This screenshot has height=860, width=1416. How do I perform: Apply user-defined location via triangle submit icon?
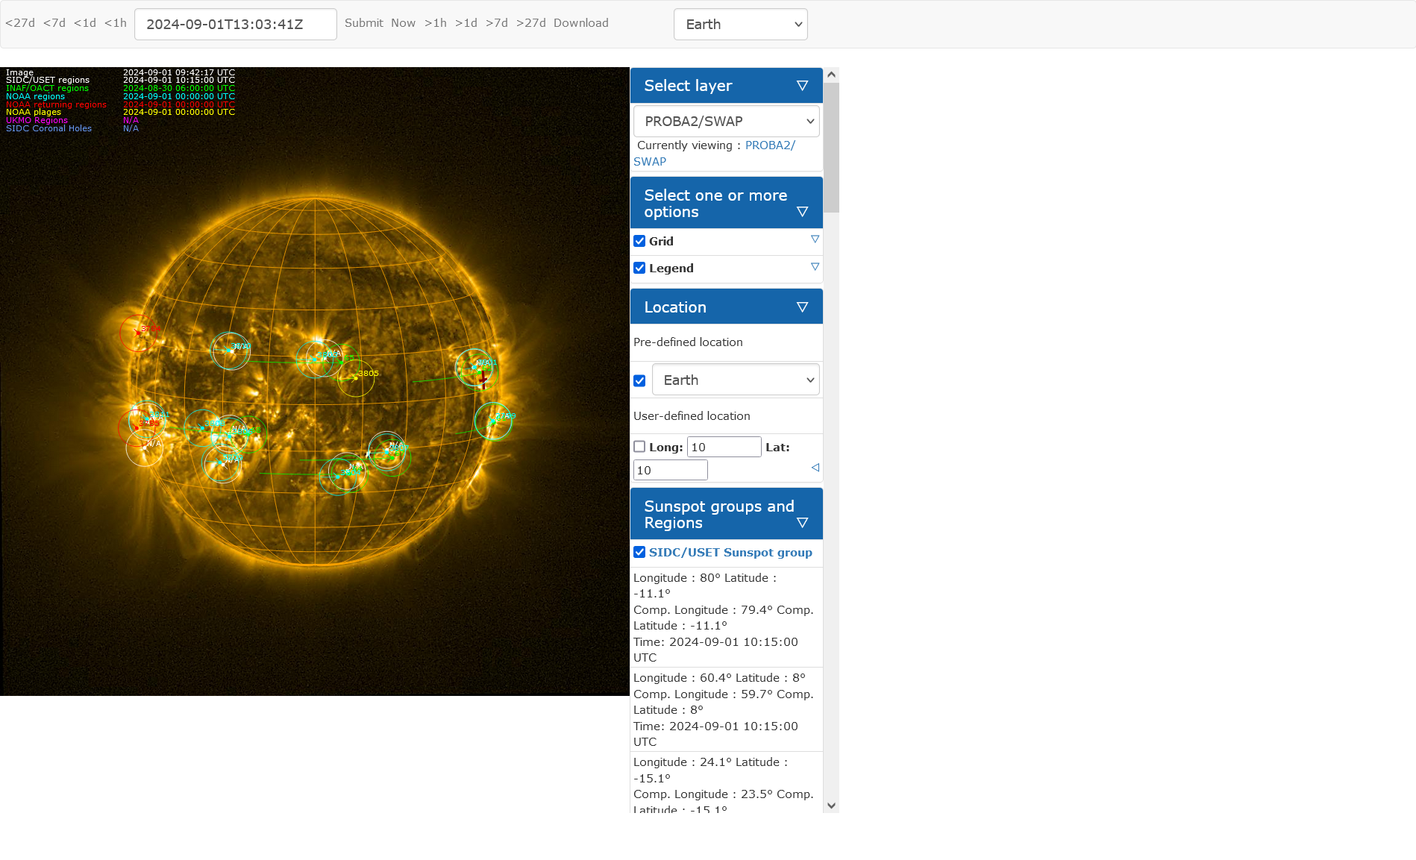(815, 467)
